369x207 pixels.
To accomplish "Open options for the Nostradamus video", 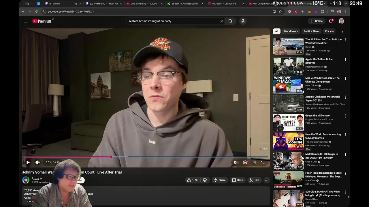I will 345,135.
